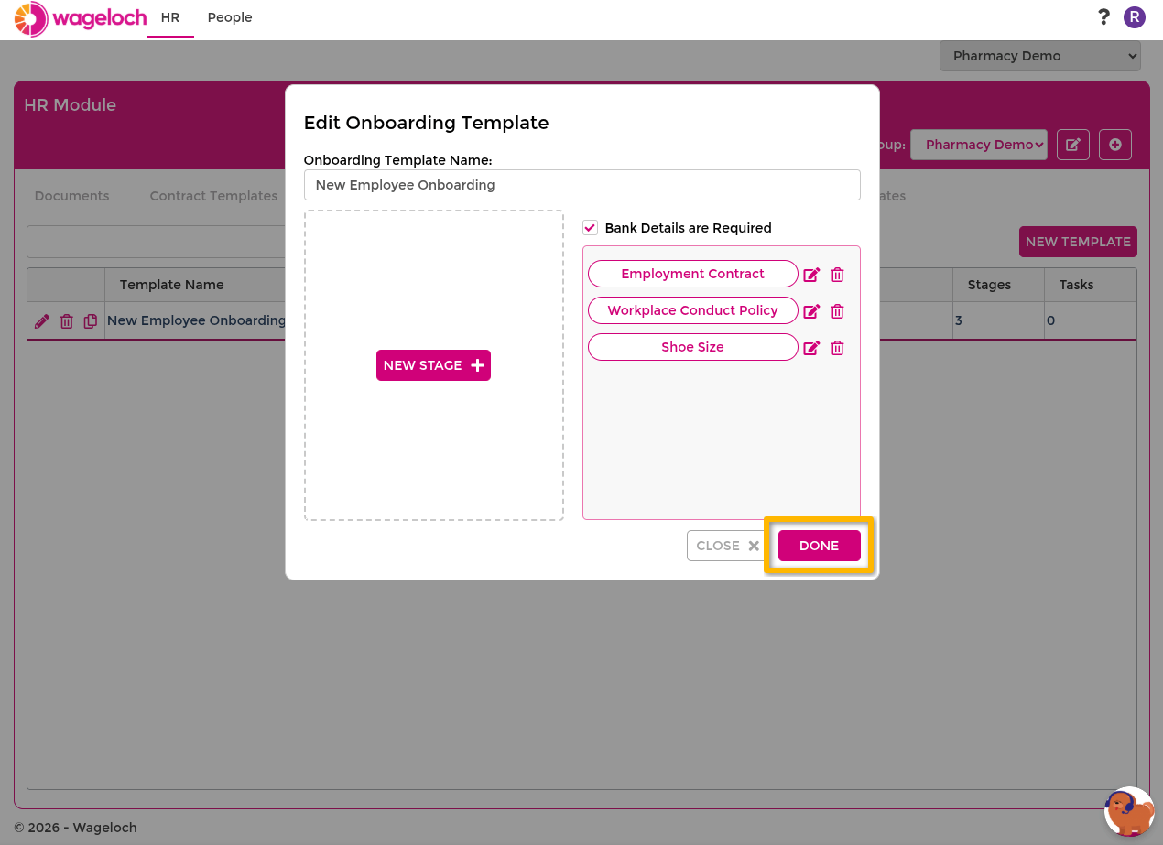Delete New Employee Onboarding row trash icon
1163x845 pixels.
(66, 321)
